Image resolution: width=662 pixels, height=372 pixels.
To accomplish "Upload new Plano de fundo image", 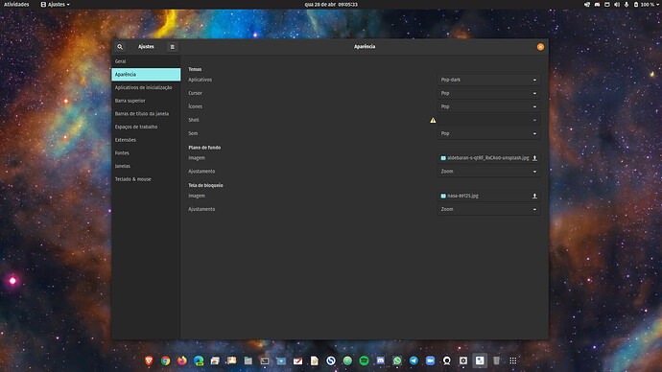I will pyautogui.click(x=534, y=158).
